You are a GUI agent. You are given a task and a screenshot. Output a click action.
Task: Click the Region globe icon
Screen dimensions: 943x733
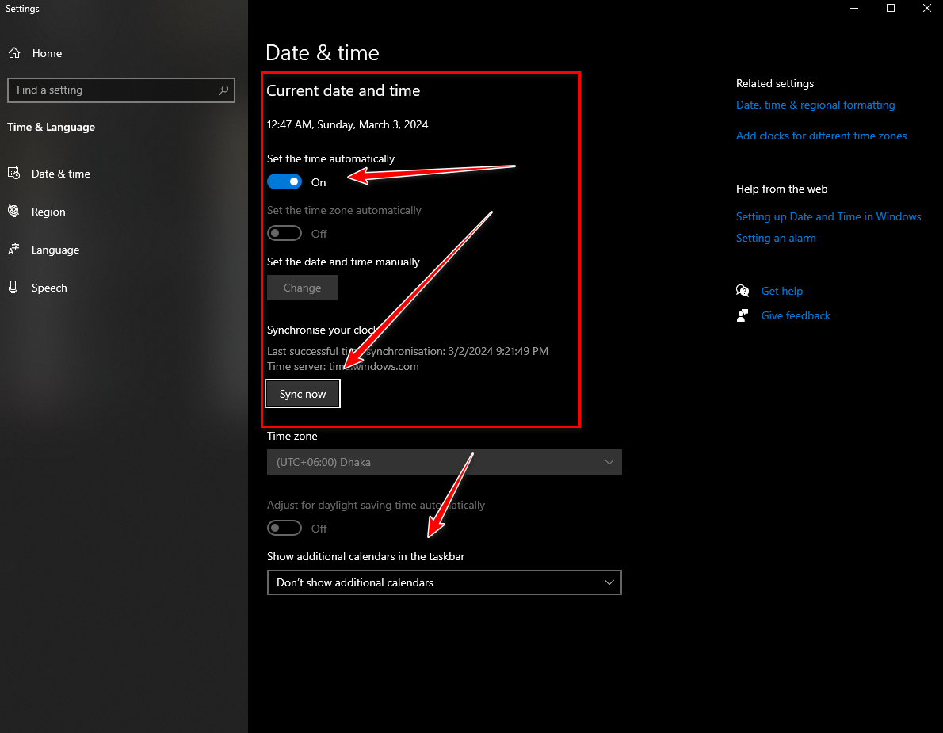click(13, 212)
